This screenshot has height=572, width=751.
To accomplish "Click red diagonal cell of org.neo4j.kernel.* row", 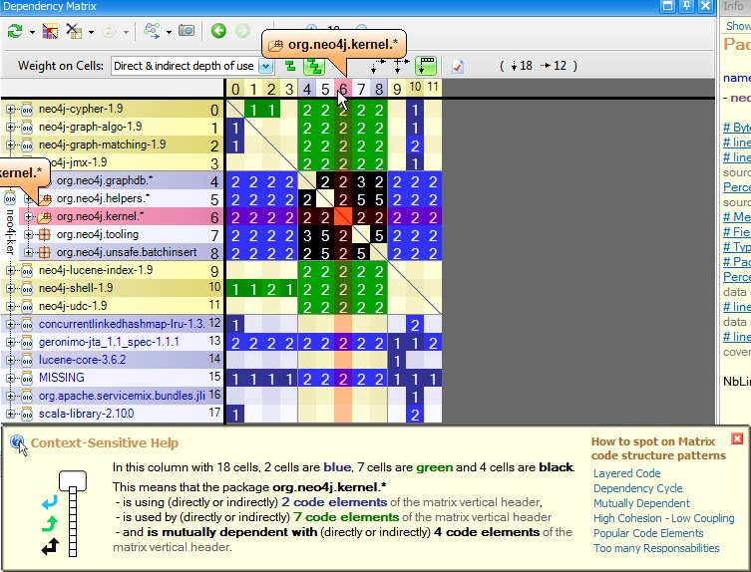I will tap(343, 217).
